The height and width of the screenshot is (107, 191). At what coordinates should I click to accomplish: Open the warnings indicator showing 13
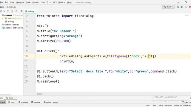coord(187,15)
